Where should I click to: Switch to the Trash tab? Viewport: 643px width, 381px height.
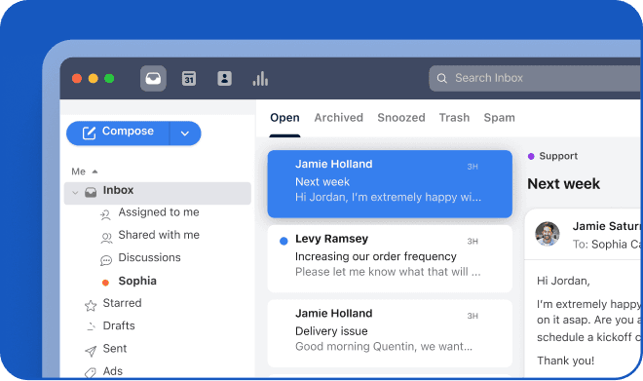pyautogui.click(x=454, y=118)
